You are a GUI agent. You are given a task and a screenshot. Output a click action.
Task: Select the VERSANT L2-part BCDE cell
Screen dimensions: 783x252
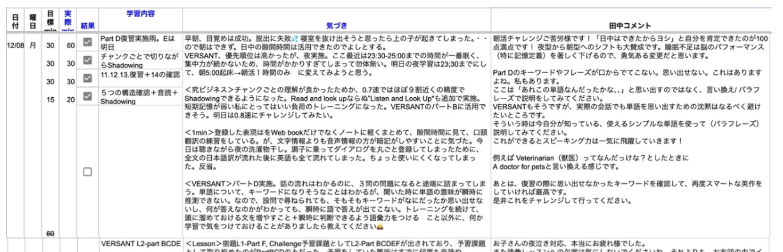pos(140,244)
